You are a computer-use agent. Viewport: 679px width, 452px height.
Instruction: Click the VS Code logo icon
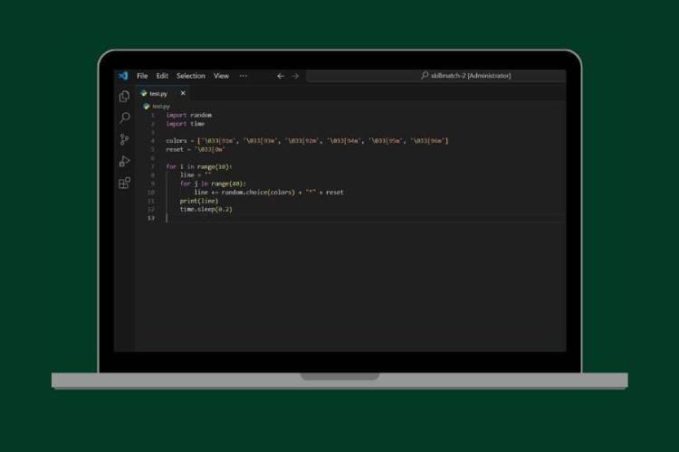point(123,76)
